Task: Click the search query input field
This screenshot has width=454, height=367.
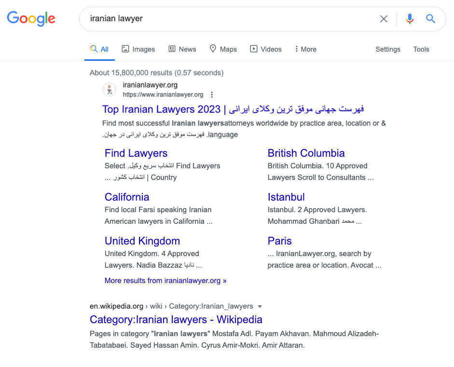Action: click(x=229, y=19)
